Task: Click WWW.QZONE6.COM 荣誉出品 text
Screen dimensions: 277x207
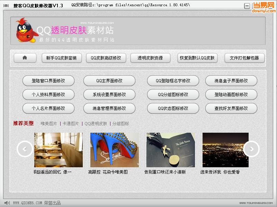Action: point(37,203)
